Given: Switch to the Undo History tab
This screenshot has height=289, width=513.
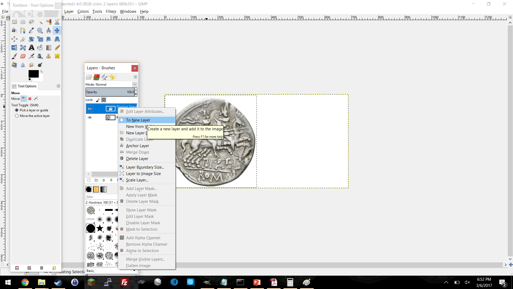Looking at the screenshot, I should 112,77.
